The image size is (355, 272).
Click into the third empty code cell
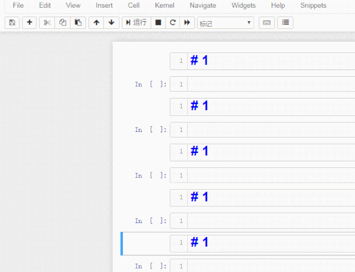(x=263, y=175)
